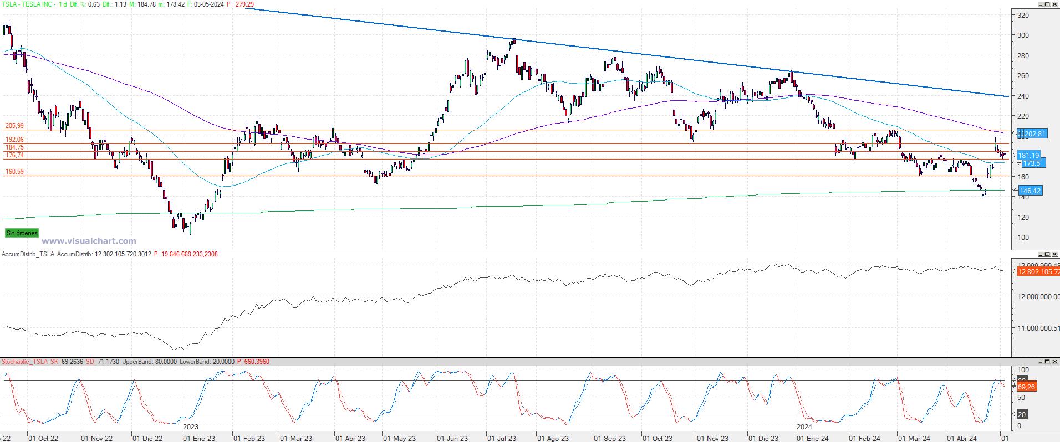Viewport: 1060px width, 442px height.
Task: Click the orange 69,26 stochastic value tag
Action: pos(1027,387)
